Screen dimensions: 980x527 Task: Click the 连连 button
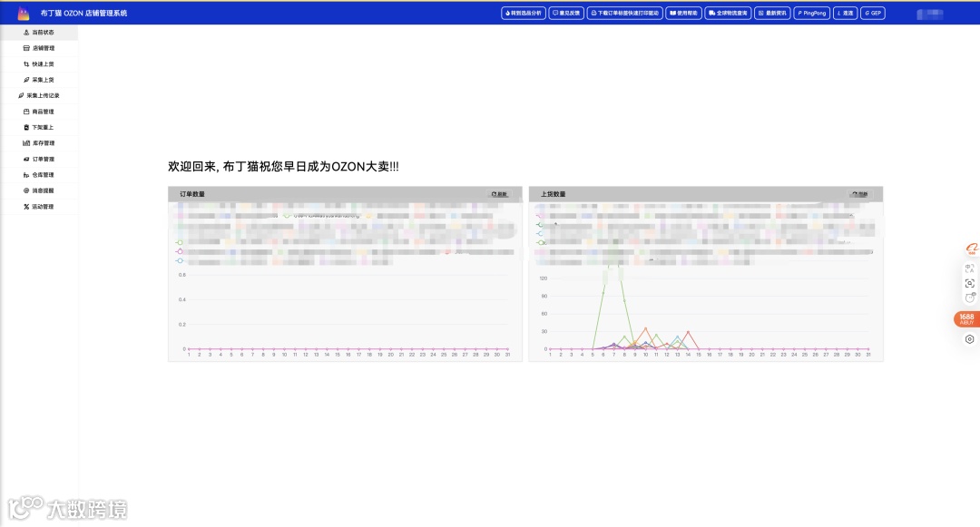[846, 13]
